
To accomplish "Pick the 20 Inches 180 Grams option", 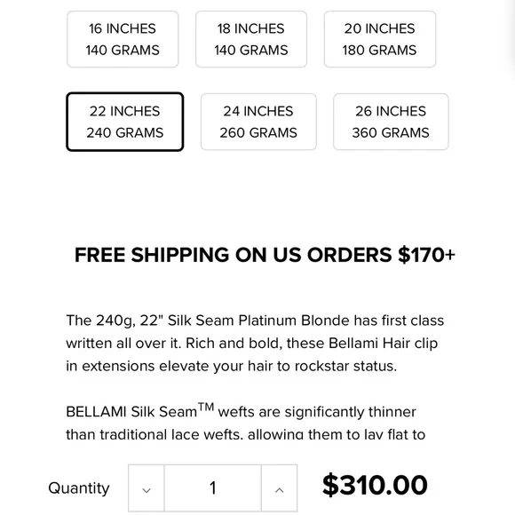I will point(380,39).
